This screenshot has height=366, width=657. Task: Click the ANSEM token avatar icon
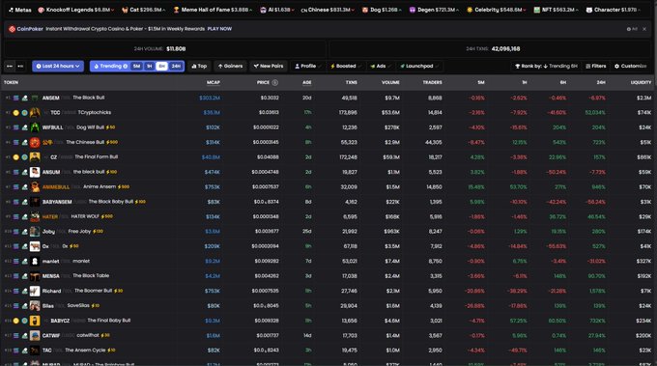(35, 98)
